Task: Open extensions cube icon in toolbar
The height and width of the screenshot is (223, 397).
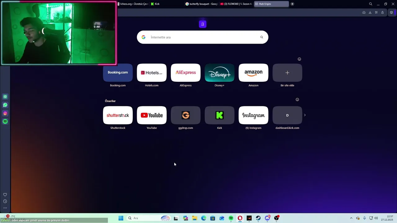Action: pos(391,12)
